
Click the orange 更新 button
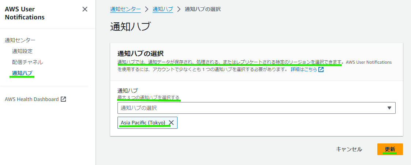pyautogui.click(x=390, y=149)
